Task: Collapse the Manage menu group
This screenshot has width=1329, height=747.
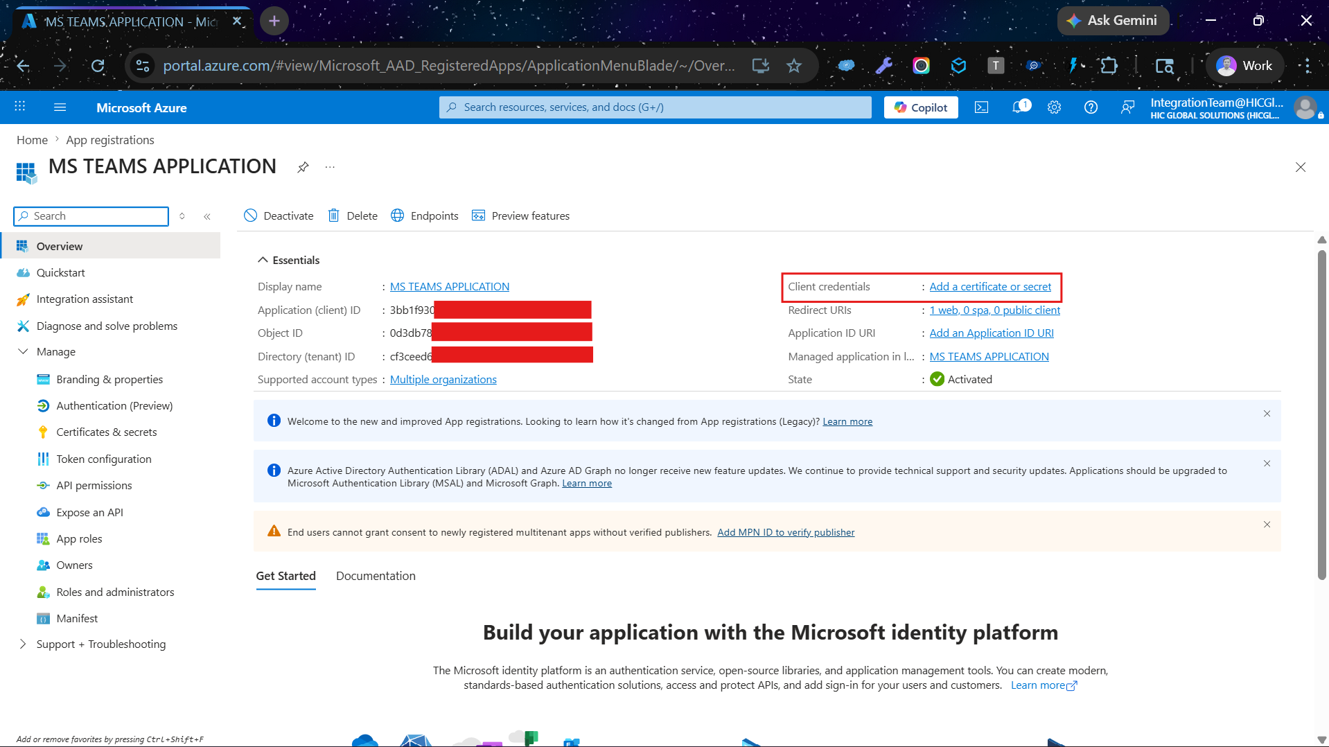Action: pos(23,351)
